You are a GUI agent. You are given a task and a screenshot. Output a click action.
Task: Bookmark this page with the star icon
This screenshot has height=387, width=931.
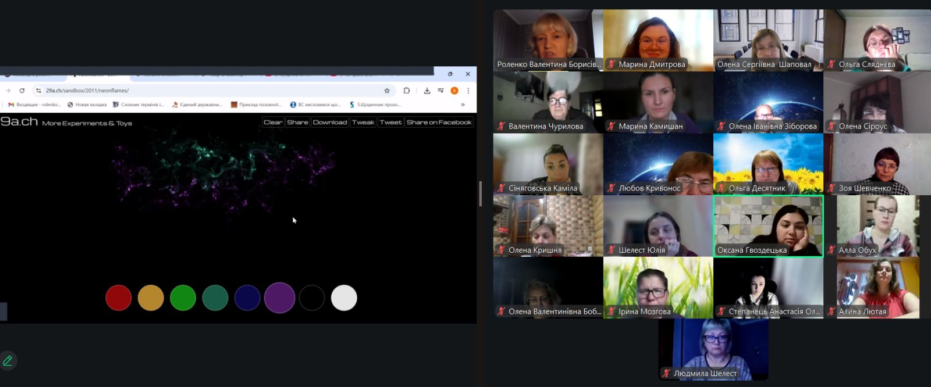click(386, 91)
